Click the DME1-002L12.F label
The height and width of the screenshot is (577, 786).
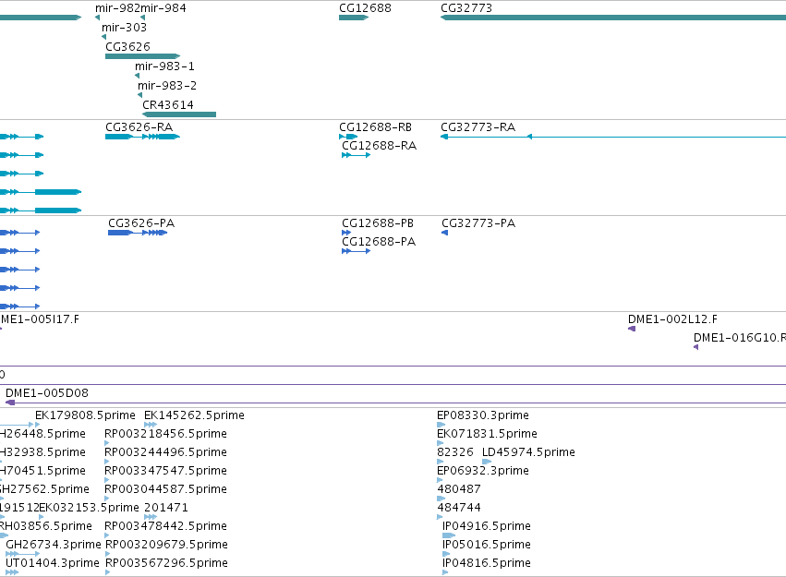tap(672, 319)
